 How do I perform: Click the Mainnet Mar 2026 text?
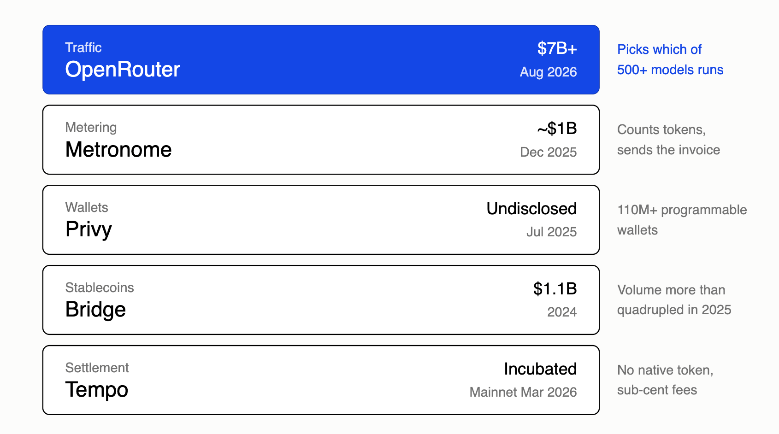click(x=523, y=392)
